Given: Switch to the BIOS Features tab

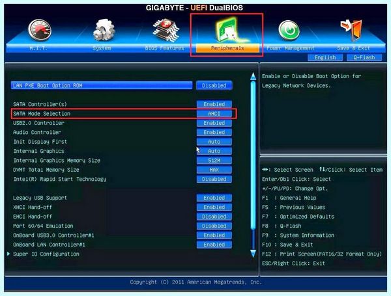Looking at the screenshot, I should click(x=165, y=48).
